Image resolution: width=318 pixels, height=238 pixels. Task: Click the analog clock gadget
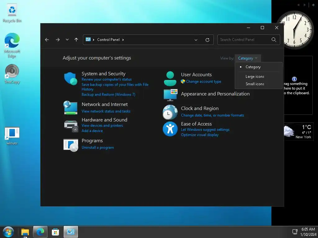pos(294,30)
